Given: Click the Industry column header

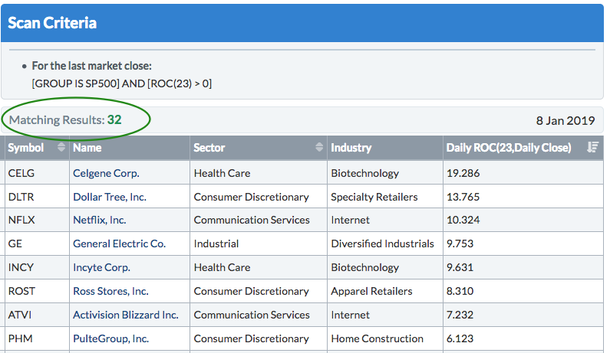Looking at the screenshot, I should point(351,147).
